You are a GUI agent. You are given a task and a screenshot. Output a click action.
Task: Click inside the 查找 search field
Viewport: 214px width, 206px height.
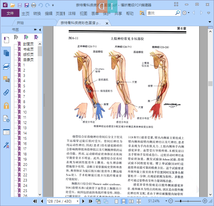(x=161, y=13)
